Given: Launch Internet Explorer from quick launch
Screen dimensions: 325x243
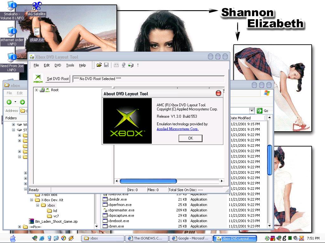Looking at the screenshot, I should tap(42, 238).
